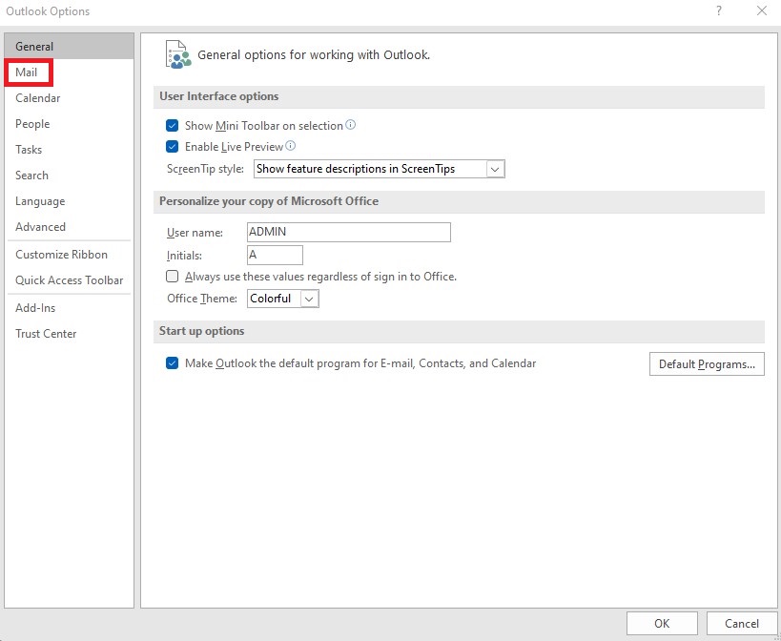Click the Default Programs button
781x641 pixels.
(x=706, y=364)
